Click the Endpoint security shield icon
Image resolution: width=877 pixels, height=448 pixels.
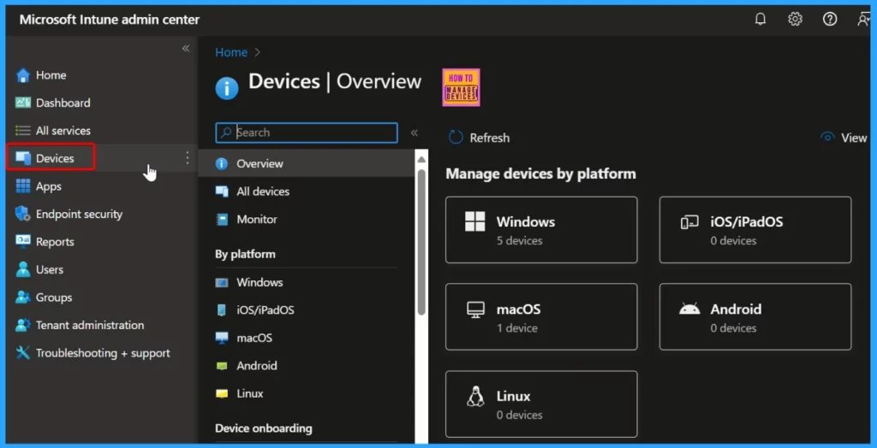click(23, 214)
